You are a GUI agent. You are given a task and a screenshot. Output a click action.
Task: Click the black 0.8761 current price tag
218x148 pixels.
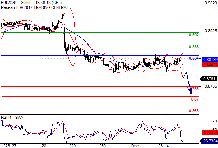tap(208, 79)
